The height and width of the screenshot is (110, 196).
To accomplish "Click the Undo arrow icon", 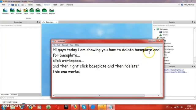I will [13, 5].
